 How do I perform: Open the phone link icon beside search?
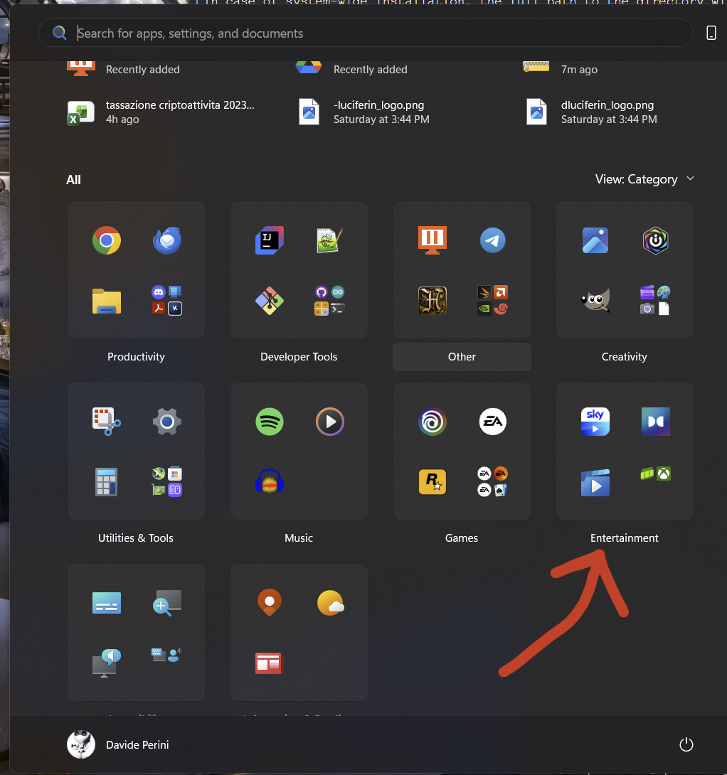pyautogui.click(x=711, y=33)
